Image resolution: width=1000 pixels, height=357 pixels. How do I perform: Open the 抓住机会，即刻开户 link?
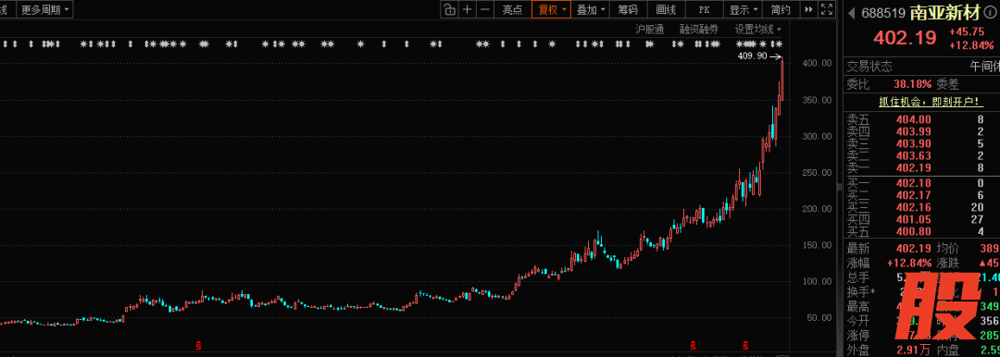[931, 102]
